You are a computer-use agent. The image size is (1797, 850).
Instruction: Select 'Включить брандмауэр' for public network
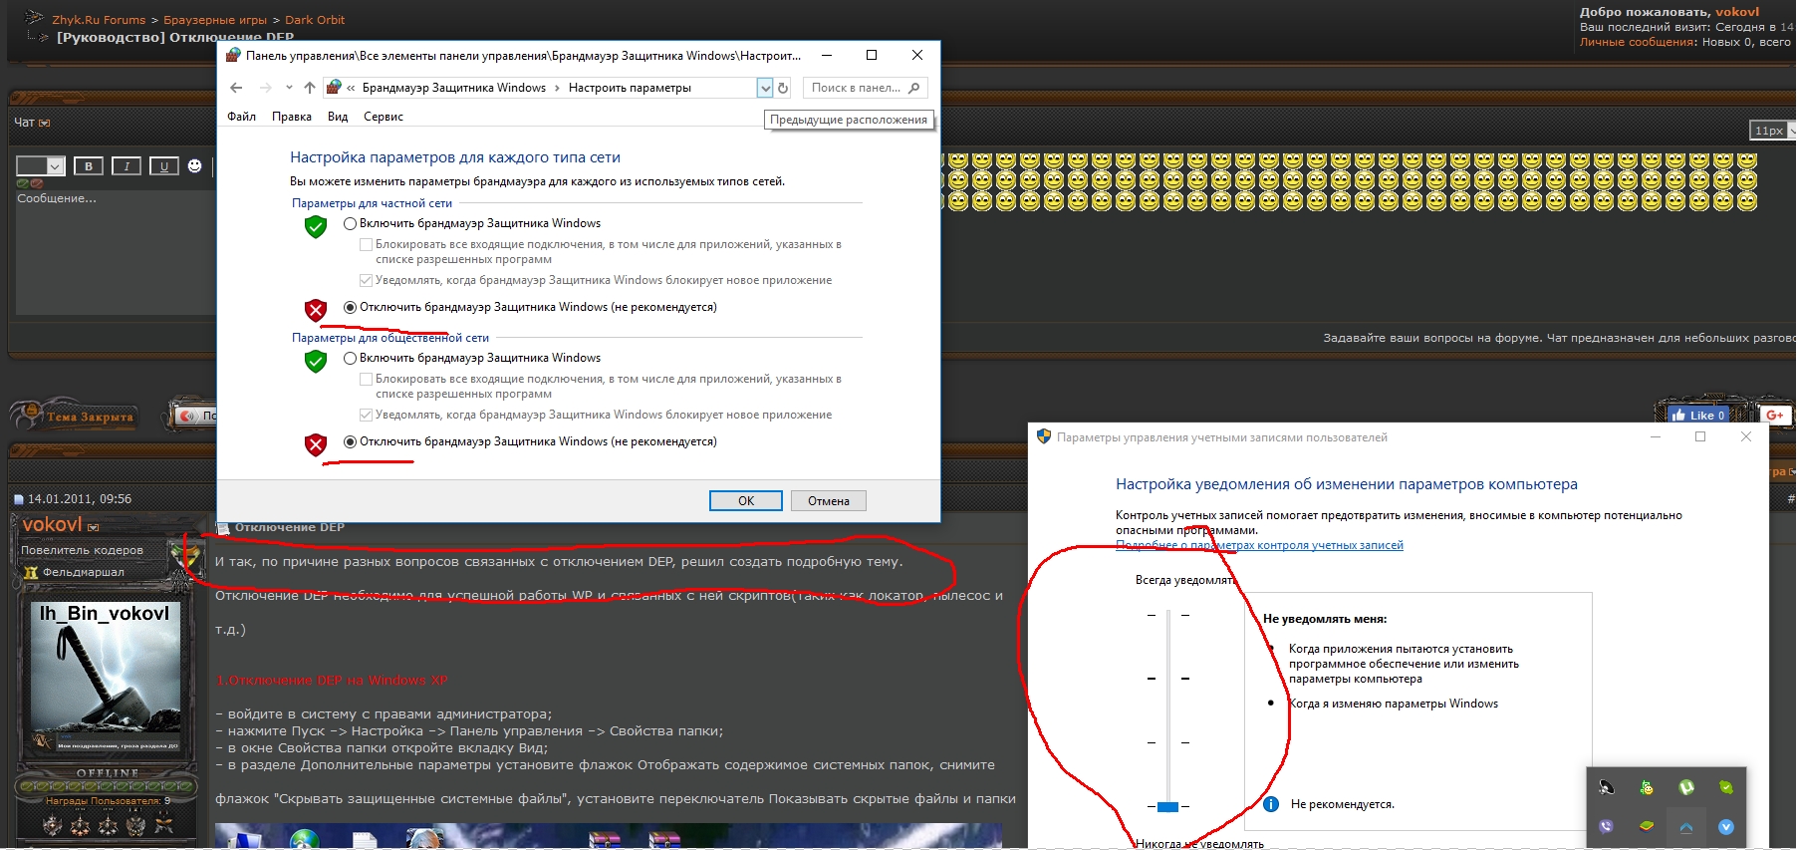click(350, 359)
